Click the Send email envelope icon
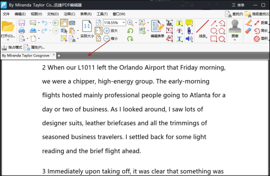The height and width of the screenshot is (176, 270). click(x=33, y=23)
